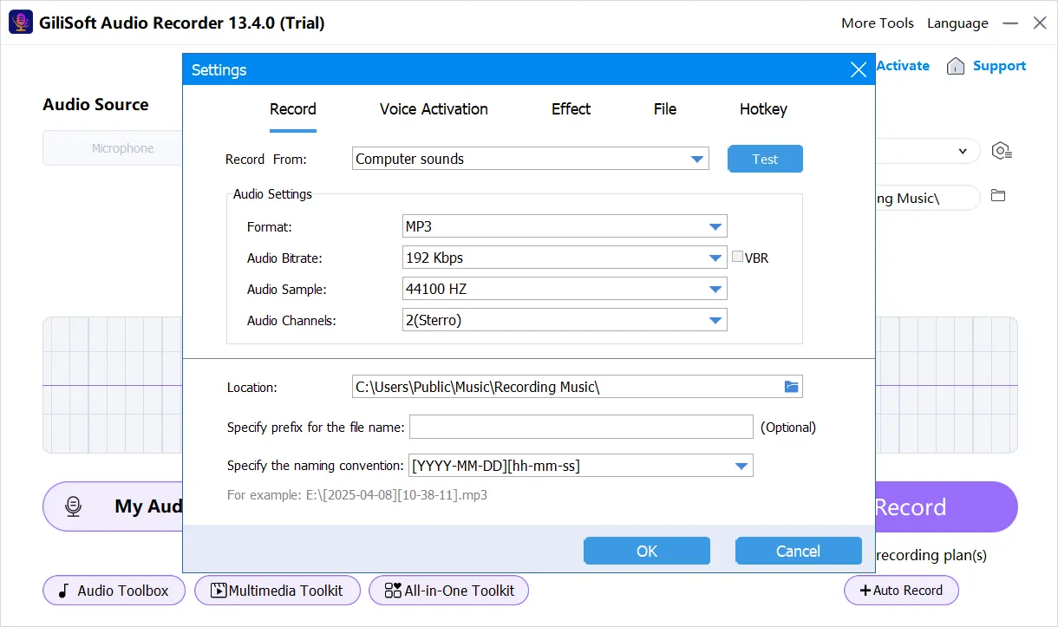Click the My Audio microphone icon
Viewport: 1058px width, 627px height.
tap(74, 506)
